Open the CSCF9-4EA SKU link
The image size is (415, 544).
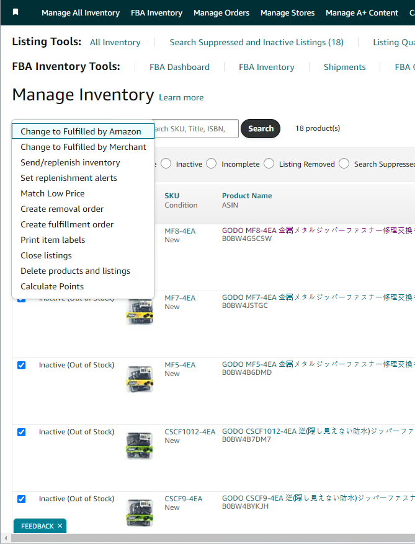click(x=184, y=499)
